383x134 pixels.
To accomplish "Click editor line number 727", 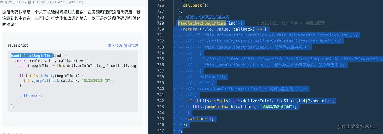I will click(x=161, y=11).
